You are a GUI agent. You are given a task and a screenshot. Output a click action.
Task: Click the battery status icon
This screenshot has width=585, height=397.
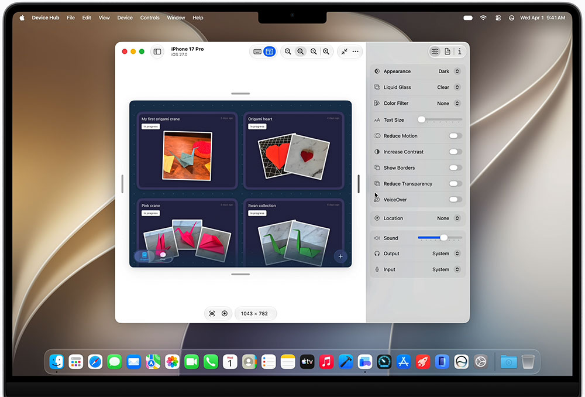click(x=468, y=18)
